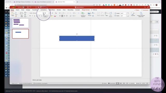166x93 pixels.
Task: Open the Review ribbon tab
Action: [x=59, y=10]
